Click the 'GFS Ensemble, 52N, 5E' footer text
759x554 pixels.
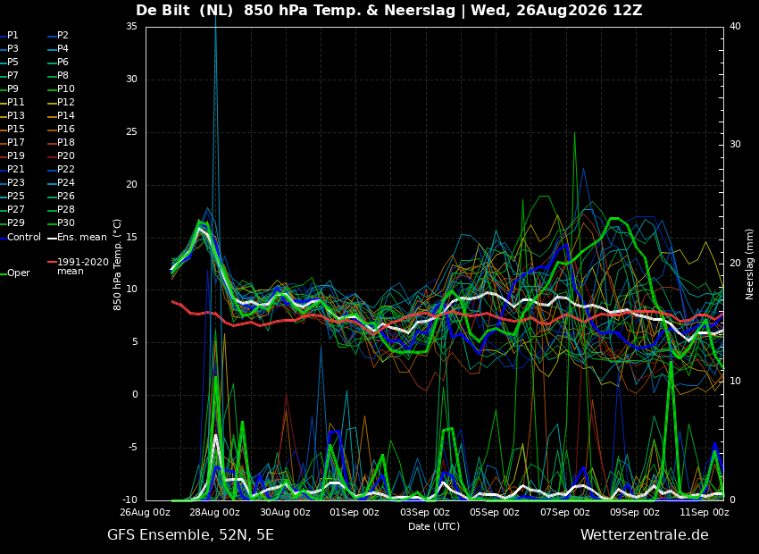190,535
